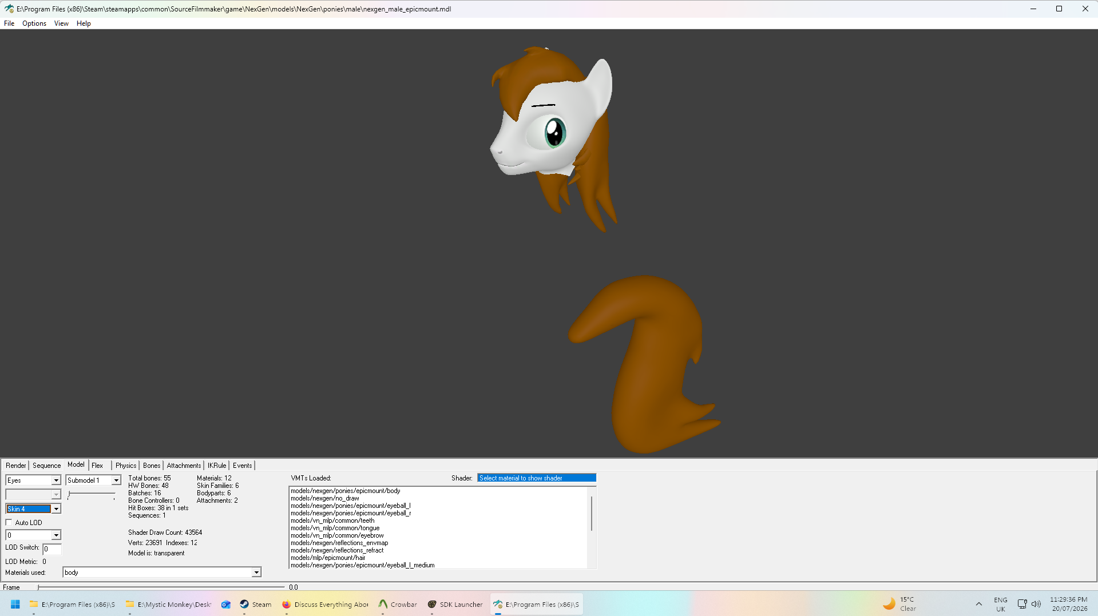Open the Shader selection dropdown

537,478
